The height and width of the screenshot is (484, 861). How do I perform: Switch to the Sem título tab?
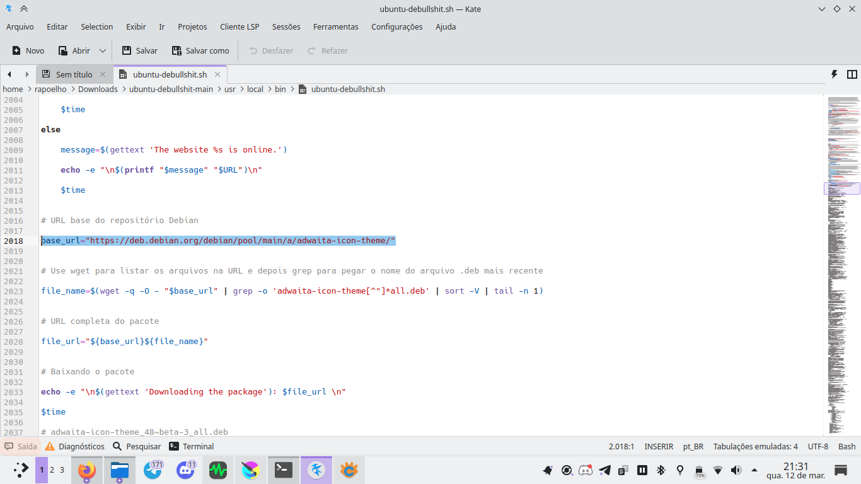click(x=74, y=74)
